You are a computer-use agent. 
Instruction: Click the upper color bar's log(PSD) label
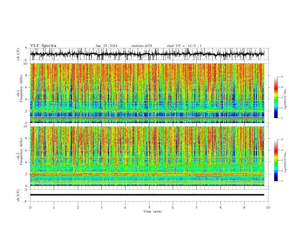tap(286, 99)
